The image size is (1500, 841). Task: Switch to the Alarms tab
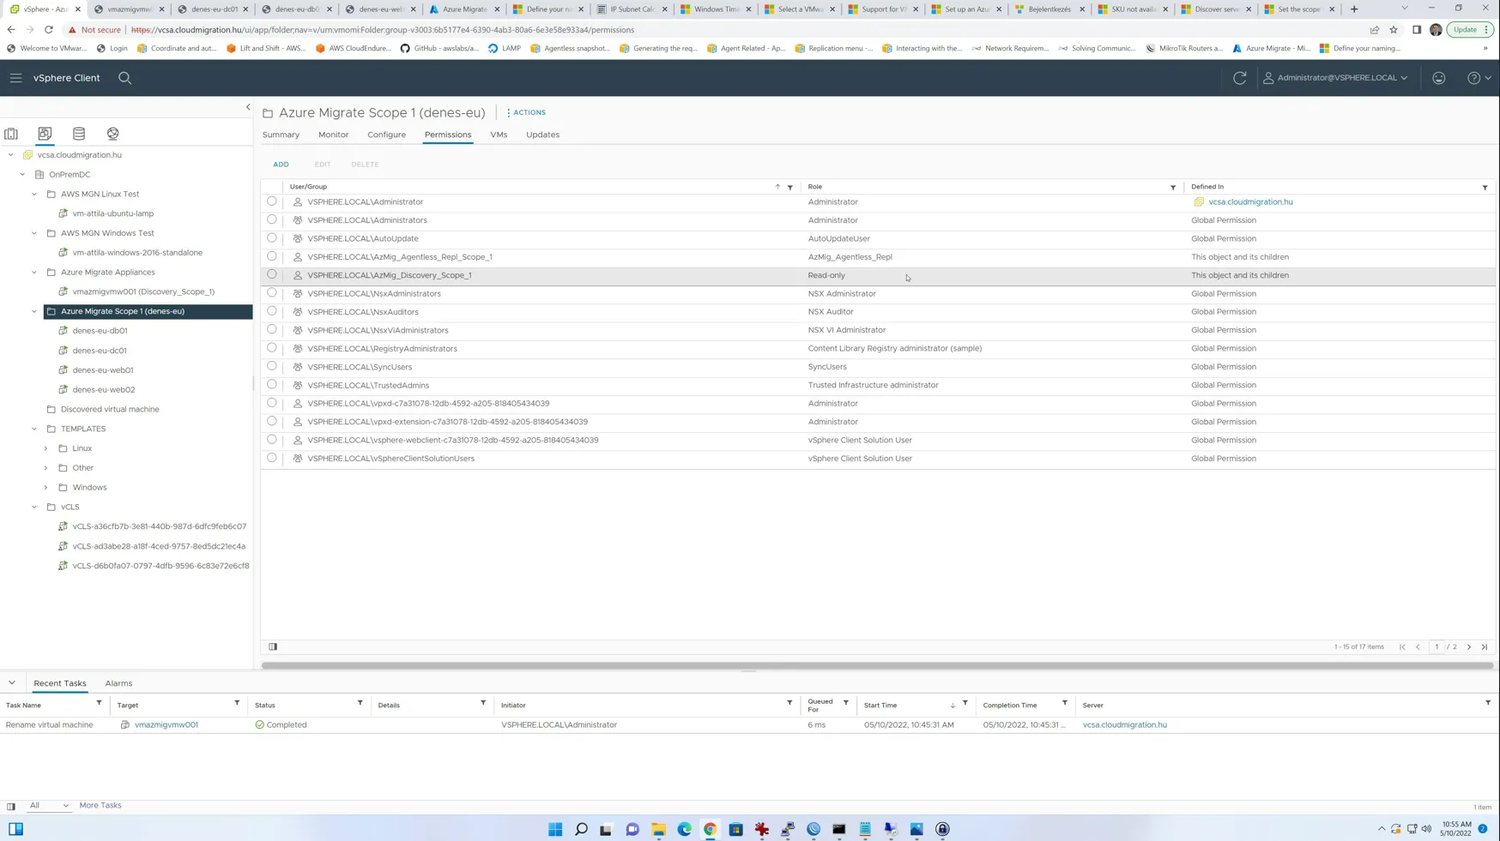click(x=118, y=683)
